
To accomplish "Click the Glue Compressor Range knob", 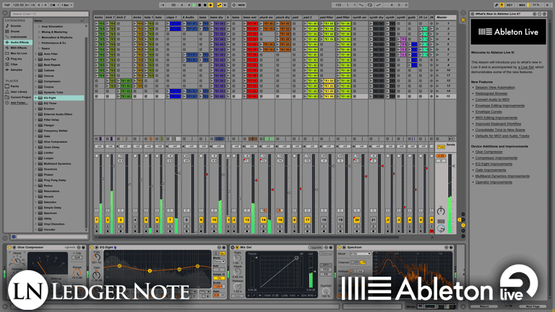I will [x=77, y=273].
